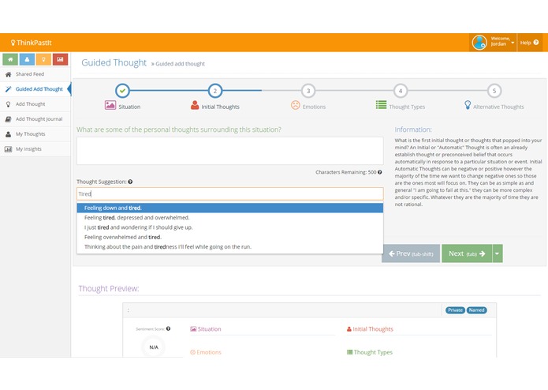Click the Help button
This screenshot has height=390, width=548.
point(530,43)
